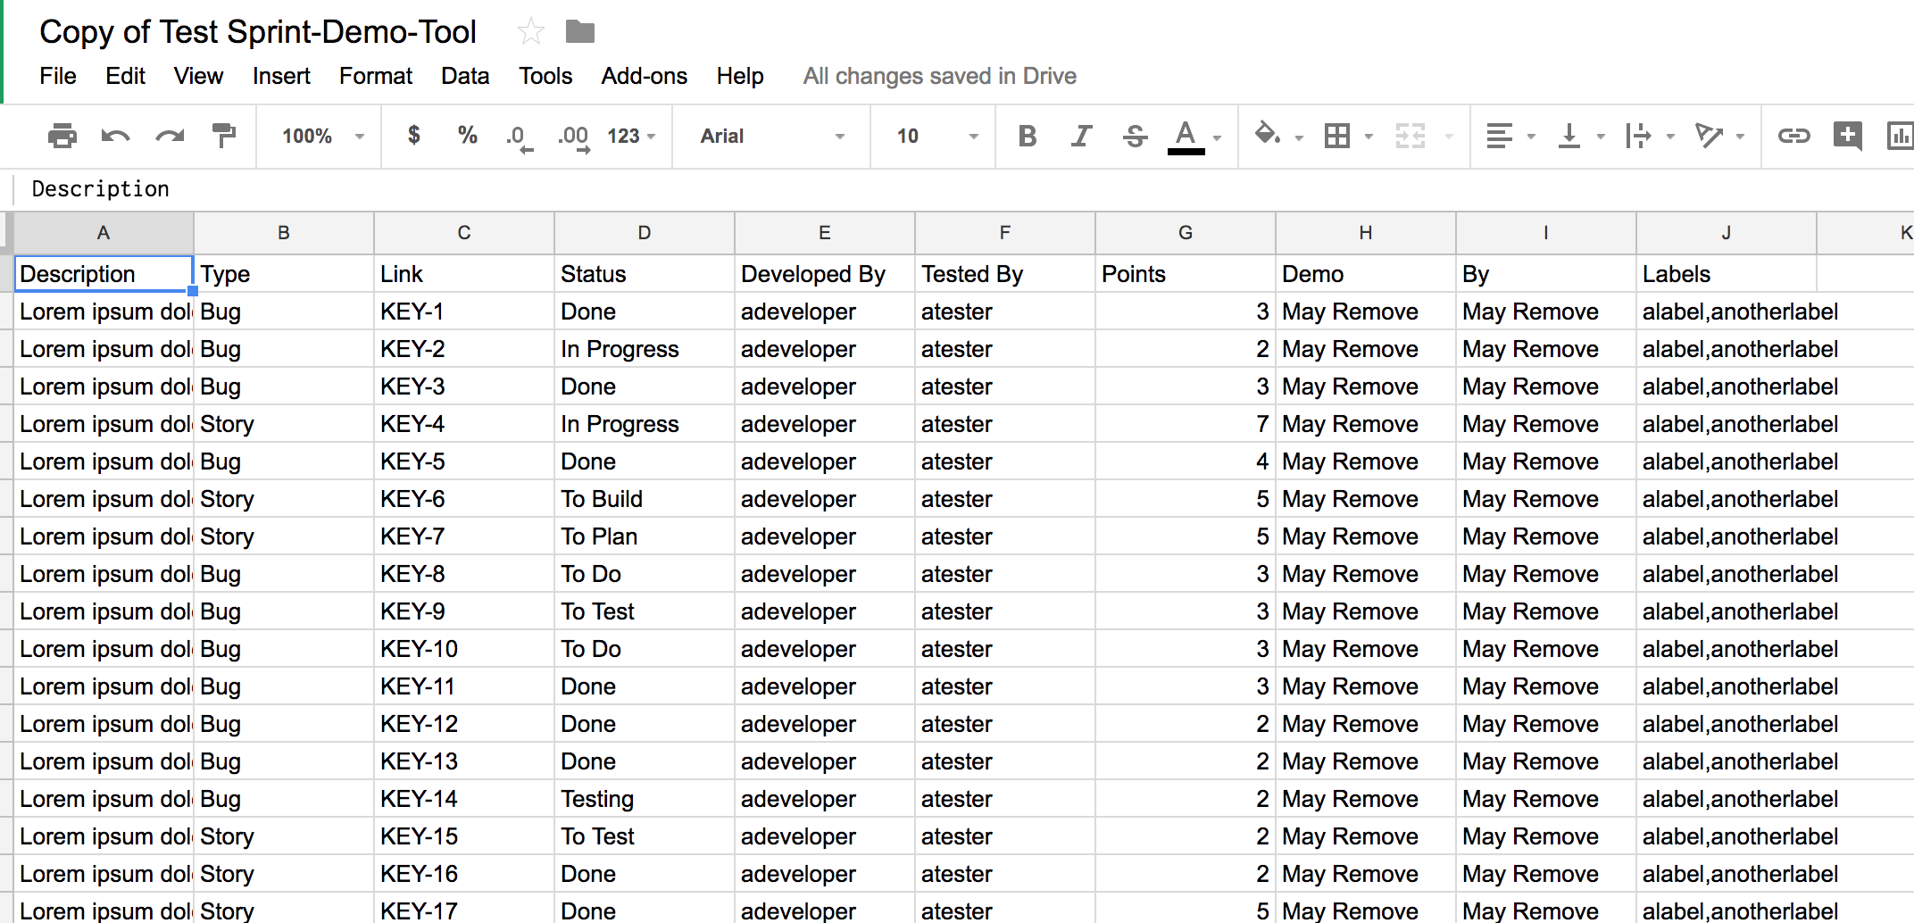Viewport: 1914px width, 923px height.
Task: Select the Print icon
Action: [x=61, y=136]
